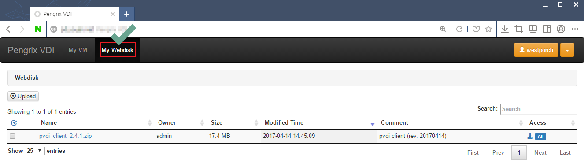Viewport: 584px width, 163px height.
Task: Expand the orange user dropdown caret
Action: 567,50
